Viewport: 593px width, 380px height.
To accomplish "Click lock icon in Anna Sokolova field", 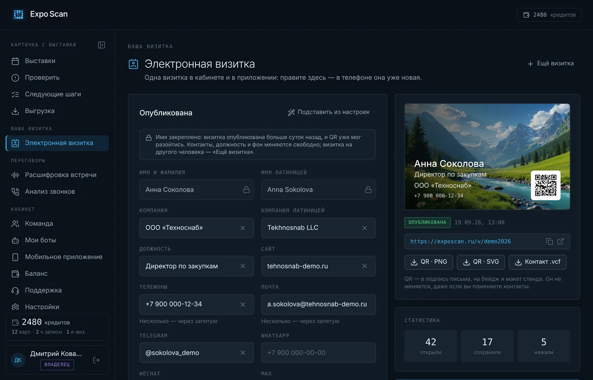I will [368, 190].
